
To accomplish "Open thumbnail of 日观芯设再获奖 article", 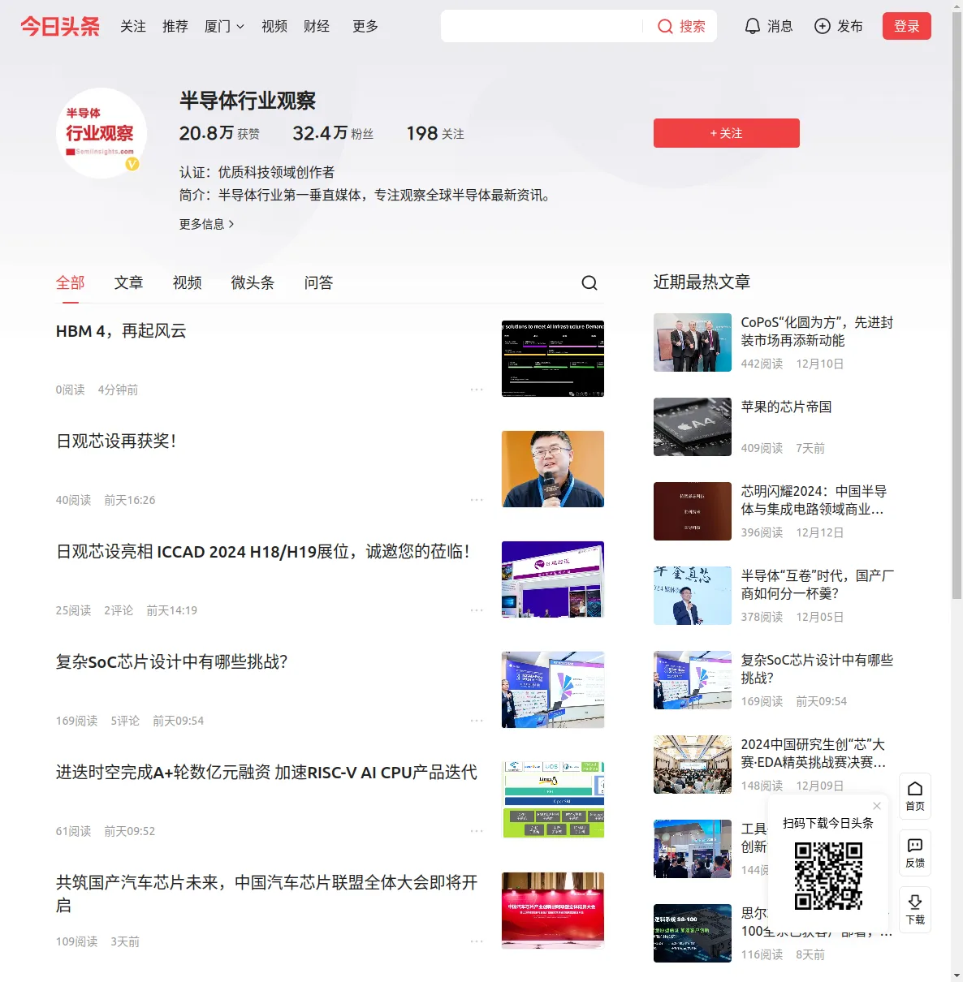I will coord(553,469).
